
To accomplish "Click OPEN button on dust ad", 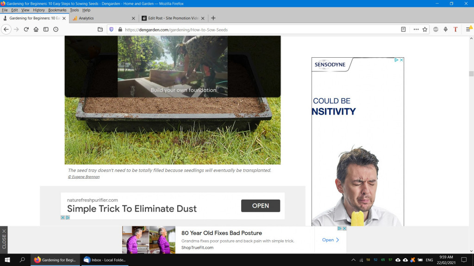I will pos(260,206).
